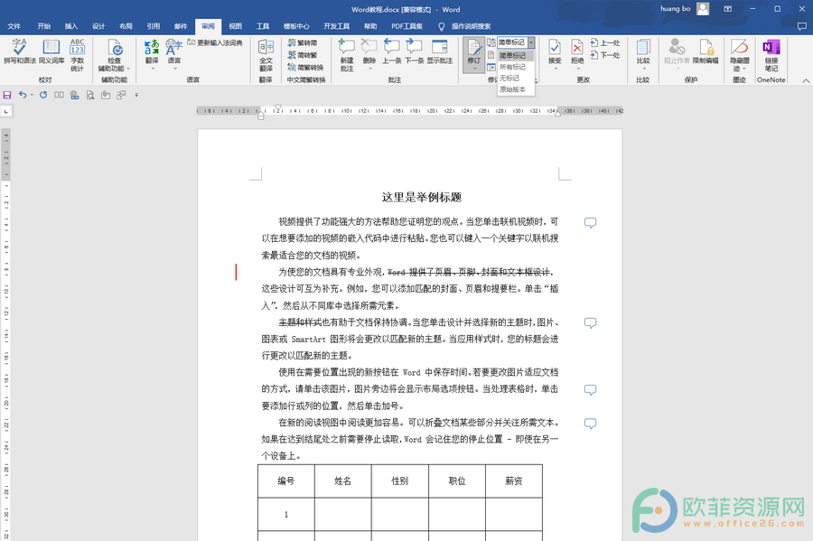Image resolution: width=813 pixels, height=541 pixels.
Task: Open 删除 comment dropdown arrow
Action: click(x=369, y=69)
